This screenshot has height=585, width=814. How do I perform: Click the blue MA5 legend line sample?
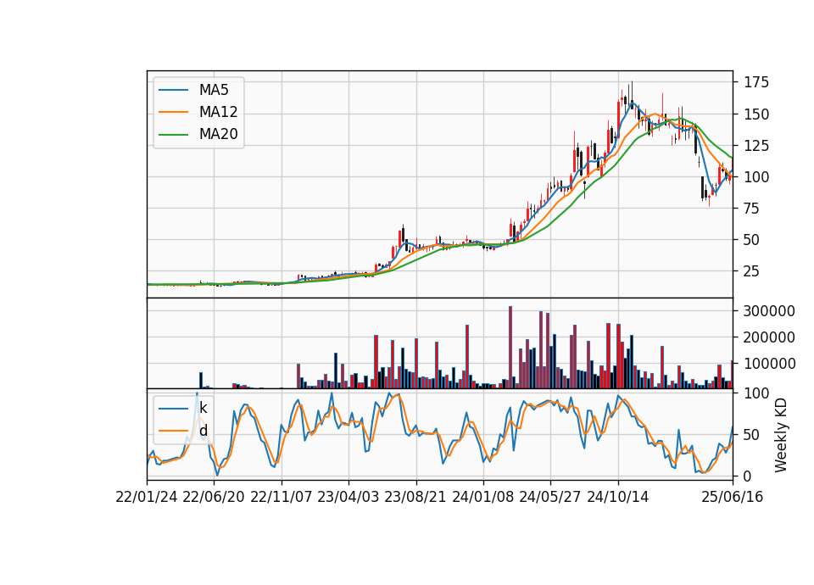point(173,91)
